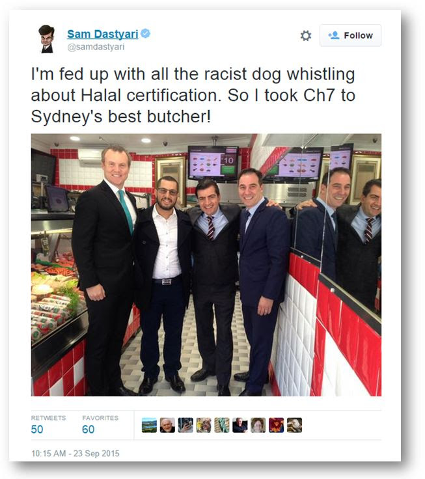This screenshot has height=479, width=425.
Task: Open the green statue avatar
Action: pos(222,425)
